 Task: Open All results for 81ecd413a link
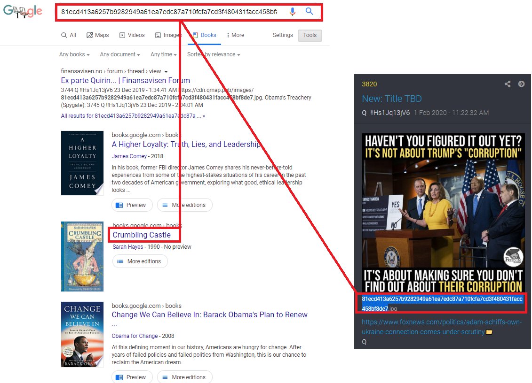pyautogui.click(x=133, y=116)
